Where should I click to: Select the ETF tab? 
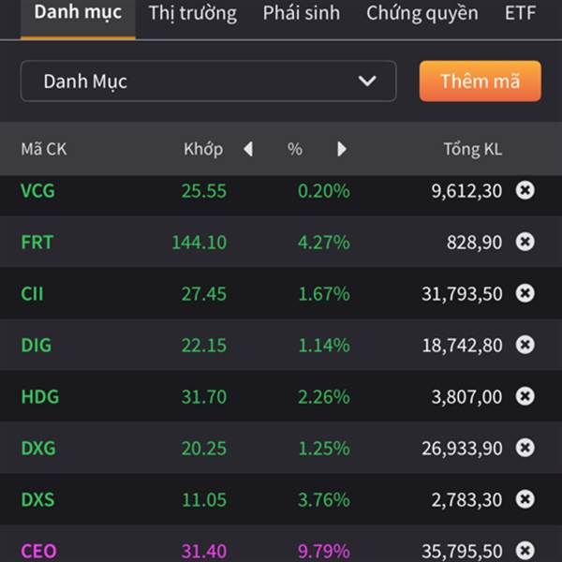pyautogui.click(x=520, y=13)
